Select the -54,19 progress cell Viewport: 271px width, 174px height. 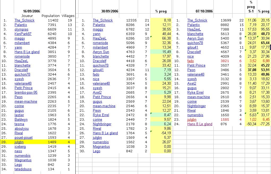[166, 133]
